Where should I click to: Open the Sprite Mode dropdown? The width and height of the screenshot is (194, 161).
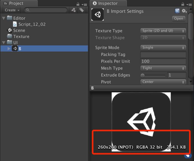point(163,47)
